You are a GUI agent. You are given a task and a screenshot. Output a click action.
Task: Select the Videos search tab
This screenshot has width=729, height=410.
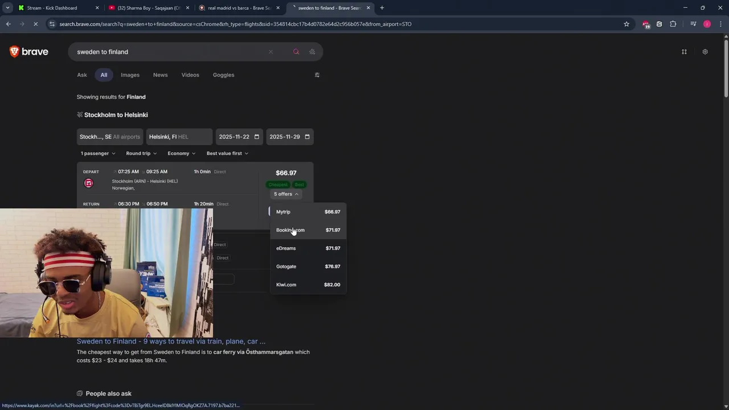190,75
